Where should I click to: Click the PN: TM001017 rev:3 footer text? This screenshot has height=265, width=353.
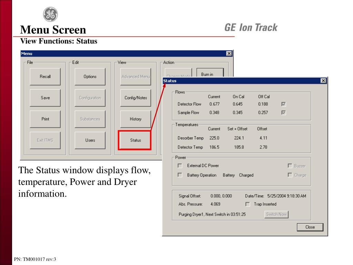pyautogui.click(x=35, y=259)
